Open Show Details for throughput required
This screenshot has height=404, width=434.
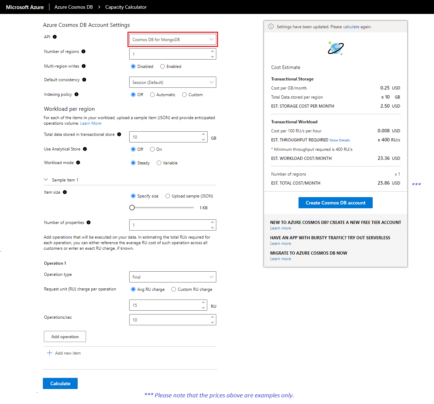pos(340,140)
